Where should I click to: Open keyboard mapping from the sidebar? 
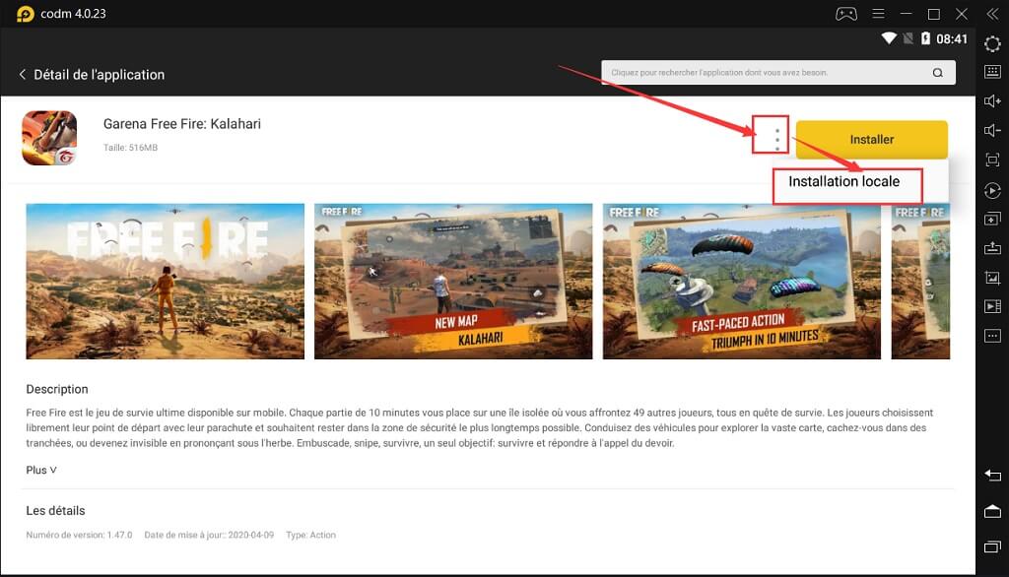992,72
